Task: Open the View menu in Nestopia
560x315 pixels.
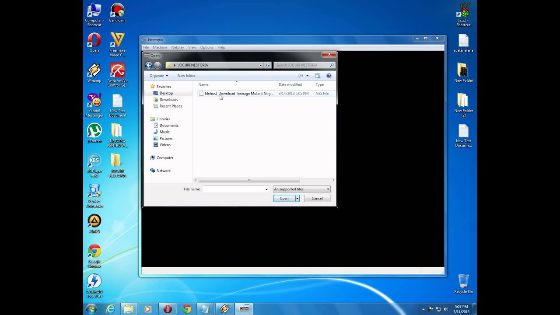Action: click(192, 47)
